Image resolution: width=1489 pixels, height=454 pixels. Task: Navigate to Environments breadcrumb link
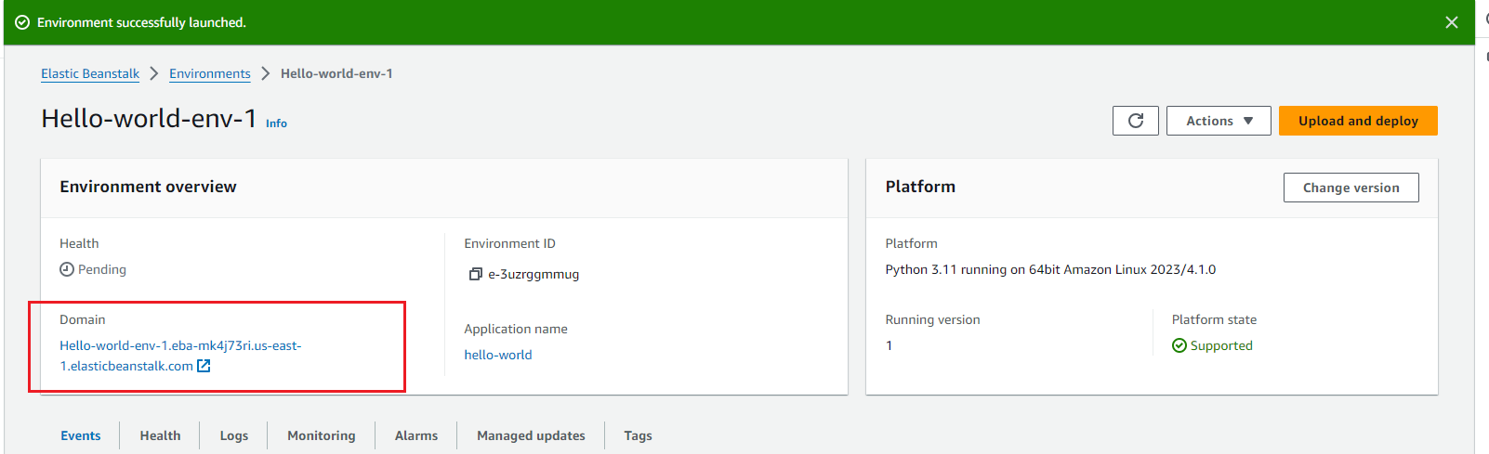point(210,73)
